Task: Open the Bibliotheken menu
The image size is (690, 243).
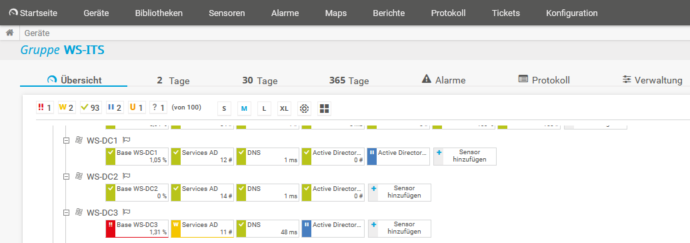Action: [159, 13]
